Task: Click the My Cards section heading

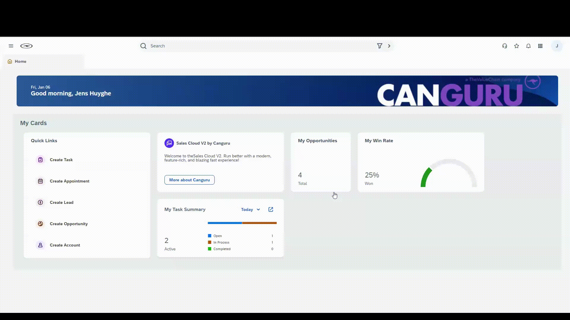Action: pos(33,123)
